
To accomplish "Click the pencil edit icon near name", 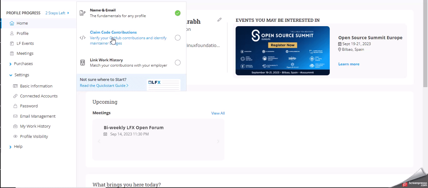I will [219, 20].
